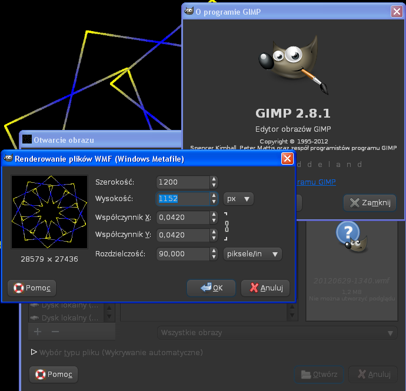Image resolution: width=406 pixels, height=391 pixels.
Task: Click Pomoc in Otwarcie obrazu dialog
Action: click(x=54, y=374)
